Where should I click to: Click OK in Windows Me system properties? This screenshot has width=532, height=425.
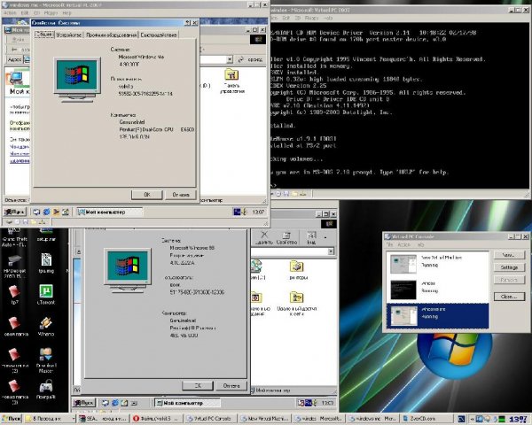click(x=147, y=195)
